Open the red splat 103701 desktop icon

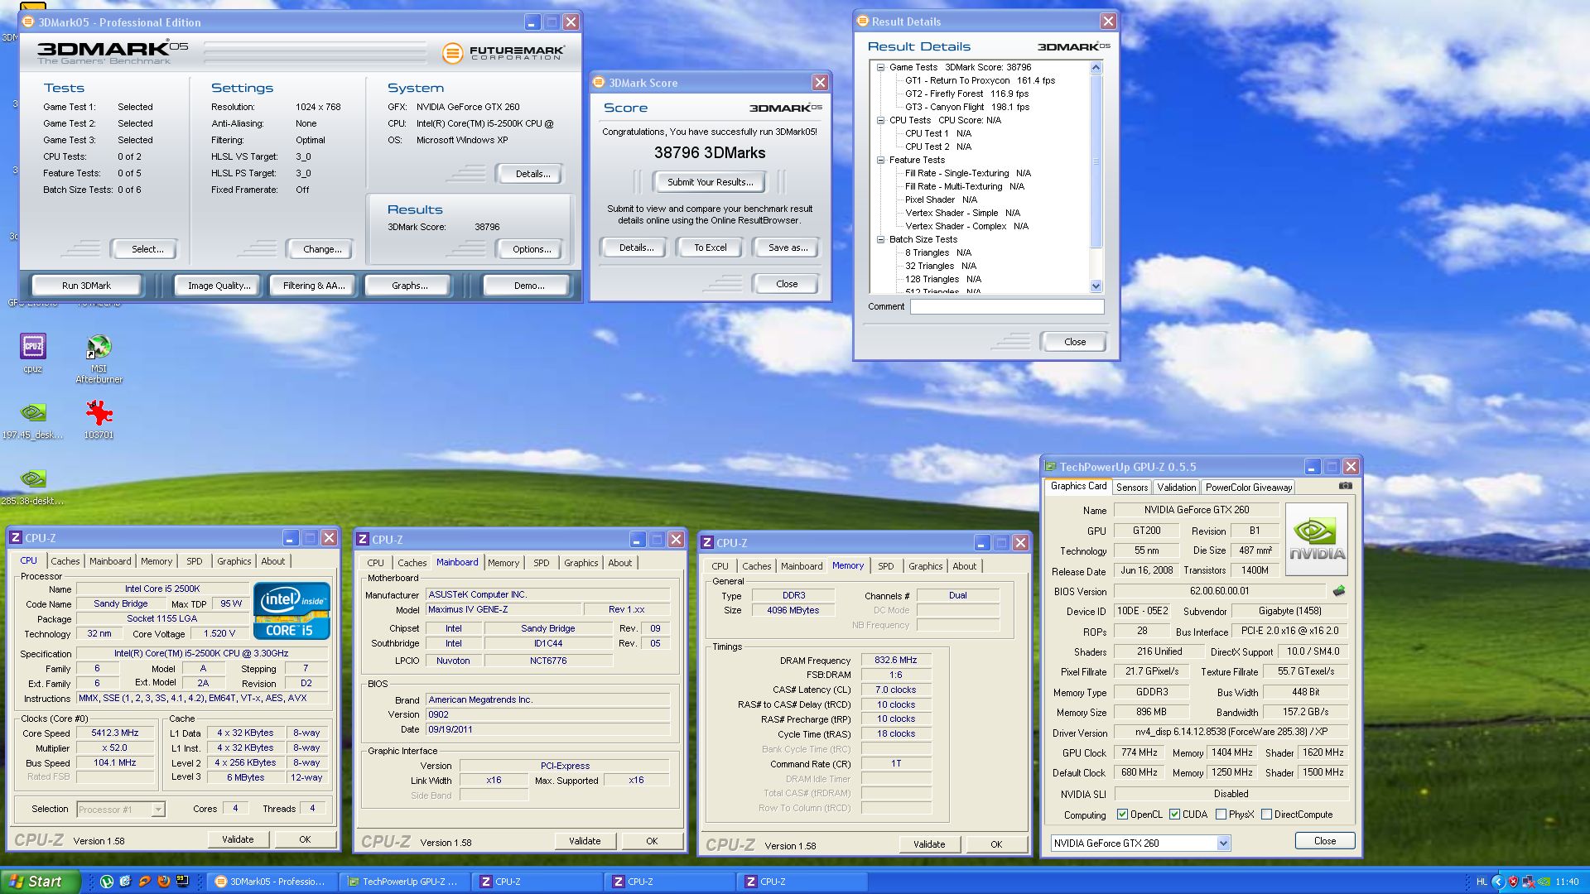[x=99, y=413]
